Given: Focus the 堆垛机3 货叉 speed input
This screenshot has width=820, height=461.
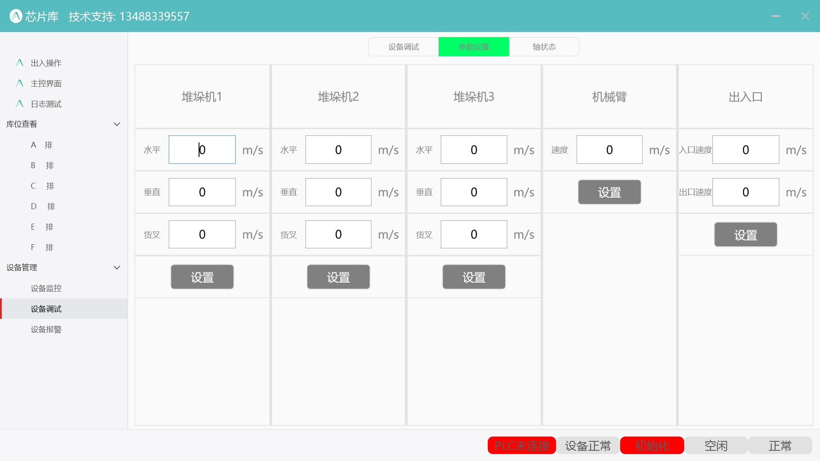Looking at the screenshot, I should coord(474,234).
